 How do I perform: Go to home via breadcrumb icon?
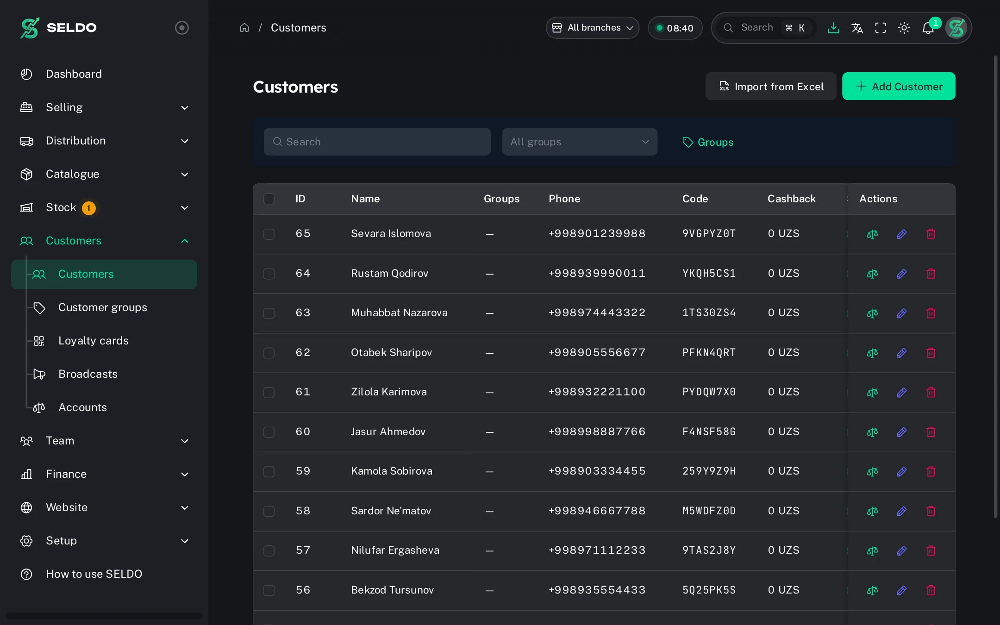(x=244, y=28)
